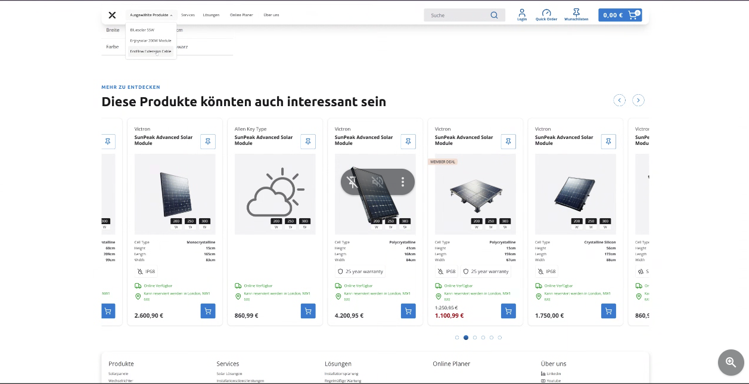Show next products with the right carousel arrow
Image resolution: width=749 pixels, height=384 pixels.
[x=638, y=100]
